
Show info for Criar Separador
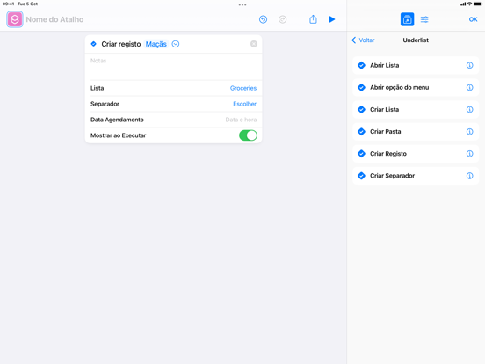click(x=469, y=176)
